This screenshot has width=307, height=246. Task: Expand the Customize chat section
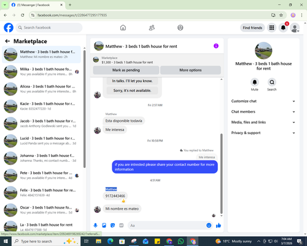263,101
